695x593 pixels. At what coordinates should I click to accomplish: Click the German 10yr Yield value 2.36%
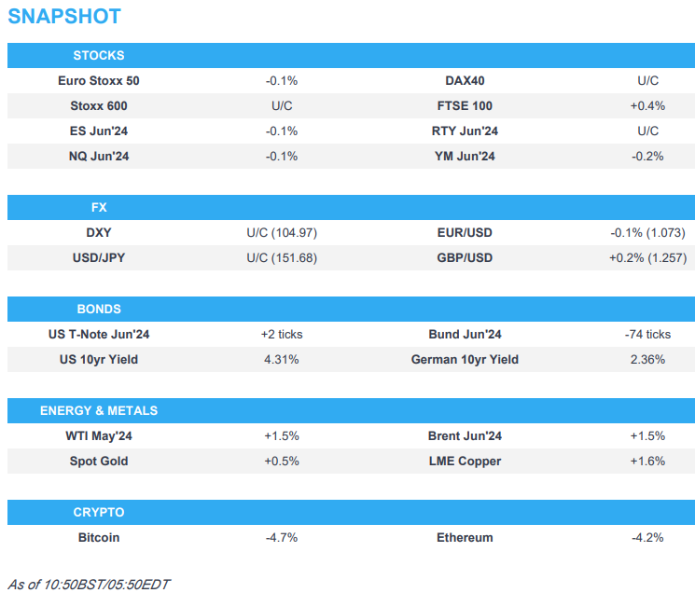coord(647,359)
